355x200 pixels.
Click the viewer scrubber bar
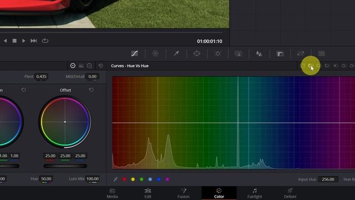click(x=111, y=32)
